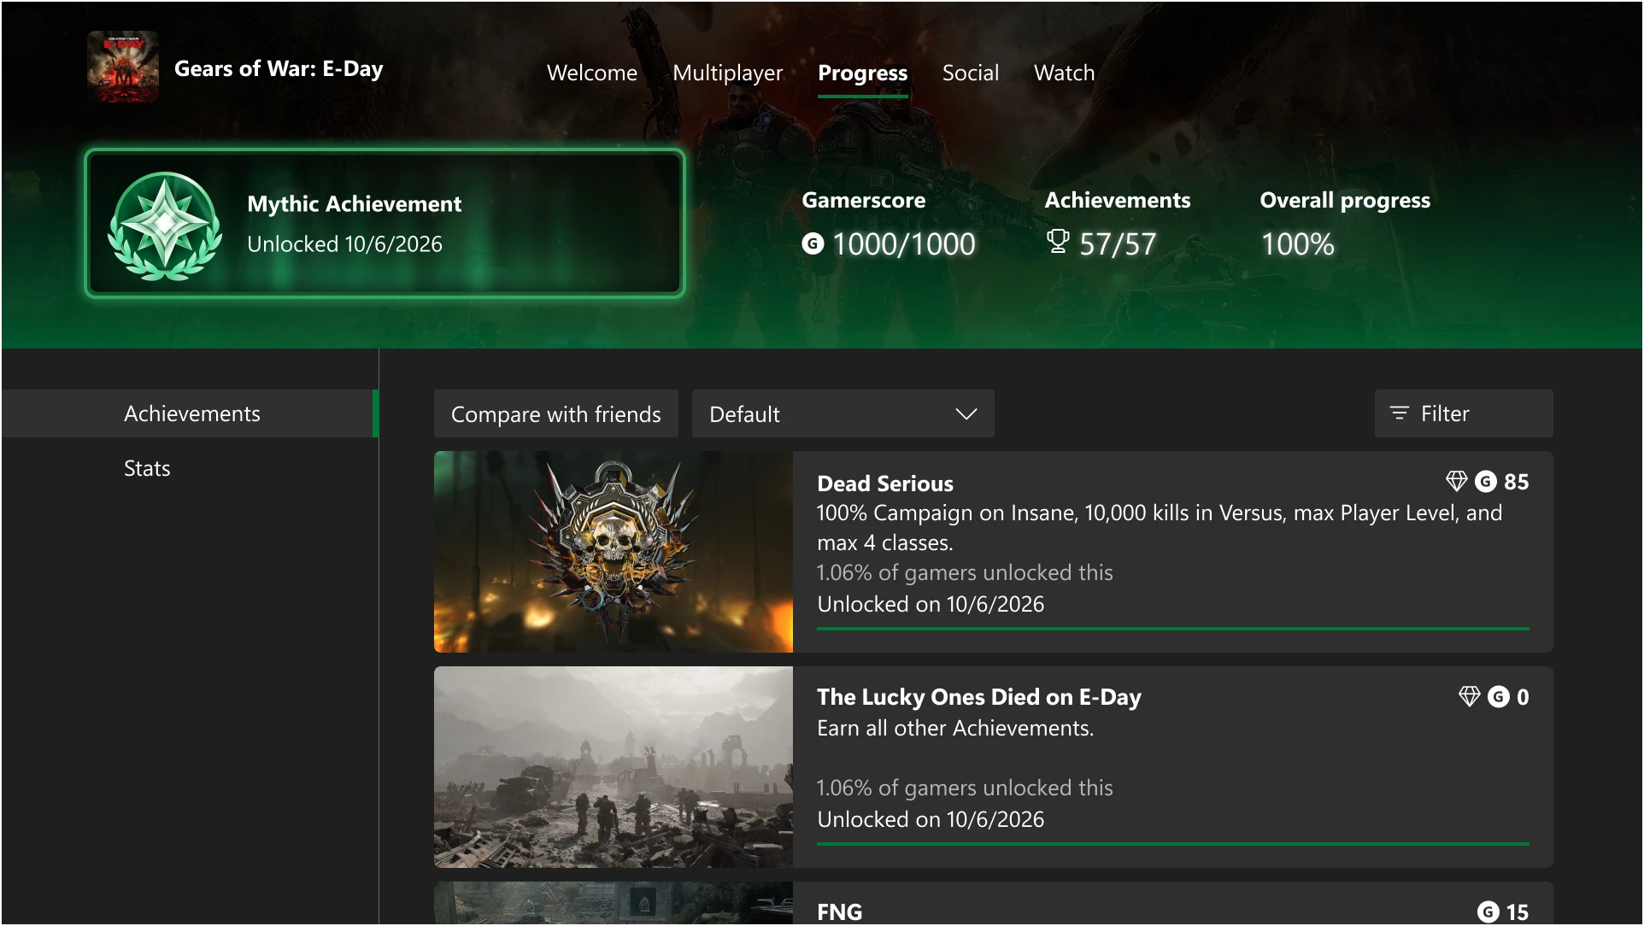Click The Lucky Ones progress bar
This screenshot has height=926, width=1644.
(1173, 844)
